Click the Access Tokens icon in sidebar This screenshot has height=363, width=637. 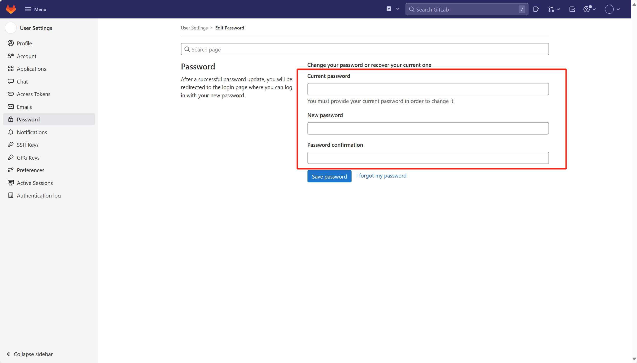click(10, 94)
